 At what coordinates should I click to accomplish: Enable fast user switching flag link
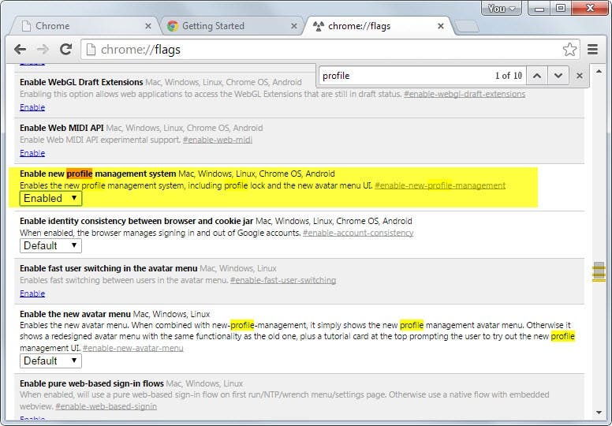tap(32, 293)
